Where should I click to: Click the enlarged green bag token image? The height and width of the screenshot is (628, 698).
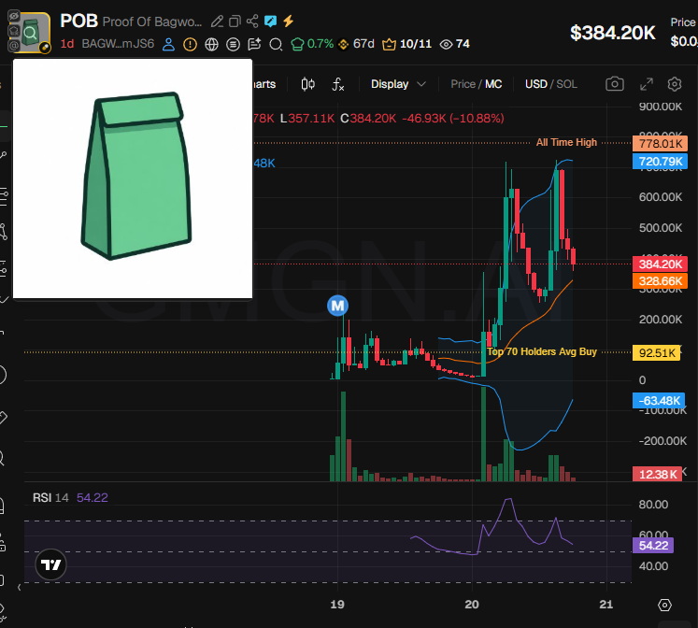[133, 178]
